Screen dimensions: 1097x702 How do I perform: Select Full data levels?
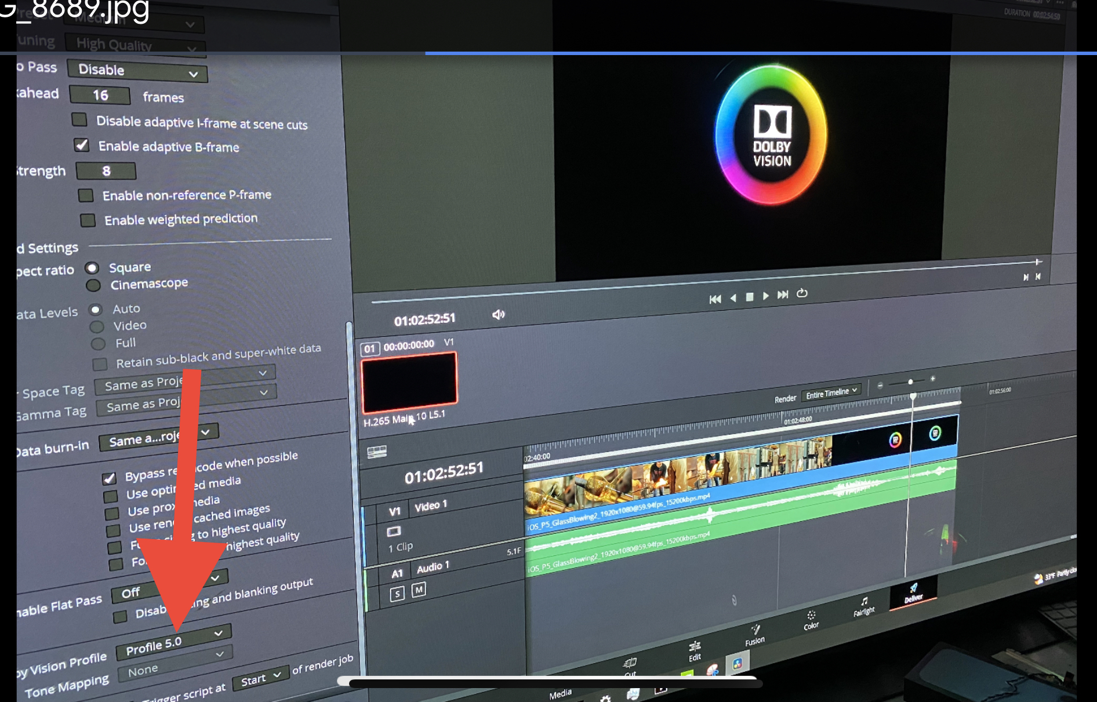pos(98,344)
